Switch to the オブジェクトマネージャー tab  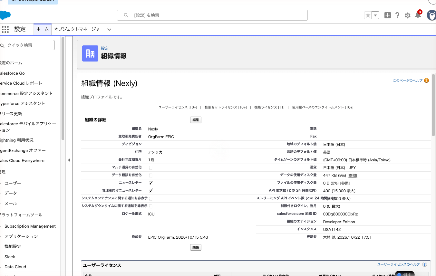point(79,29)
